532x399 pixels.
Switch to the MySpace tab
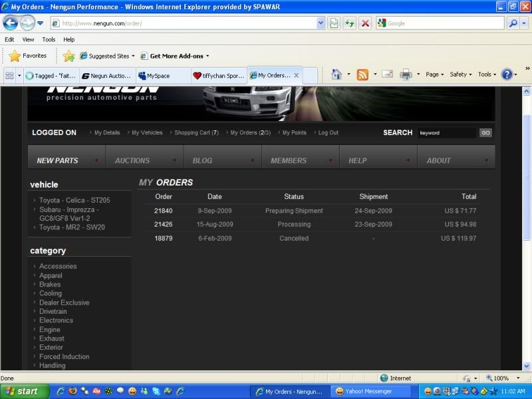click(x=164, y=76)
